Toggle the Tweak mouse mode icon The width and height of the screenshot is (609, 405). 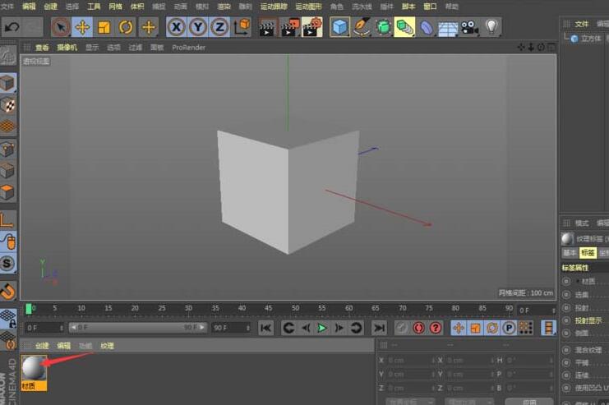point(7,242)
